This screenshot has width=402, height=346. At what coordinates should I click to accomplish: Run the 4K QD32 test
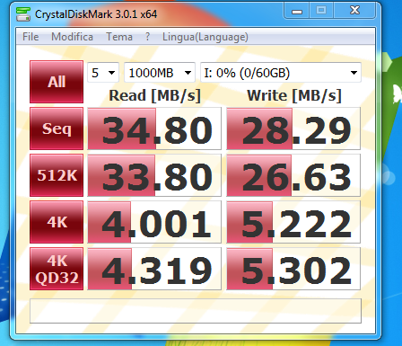click(x=57, y=269)
